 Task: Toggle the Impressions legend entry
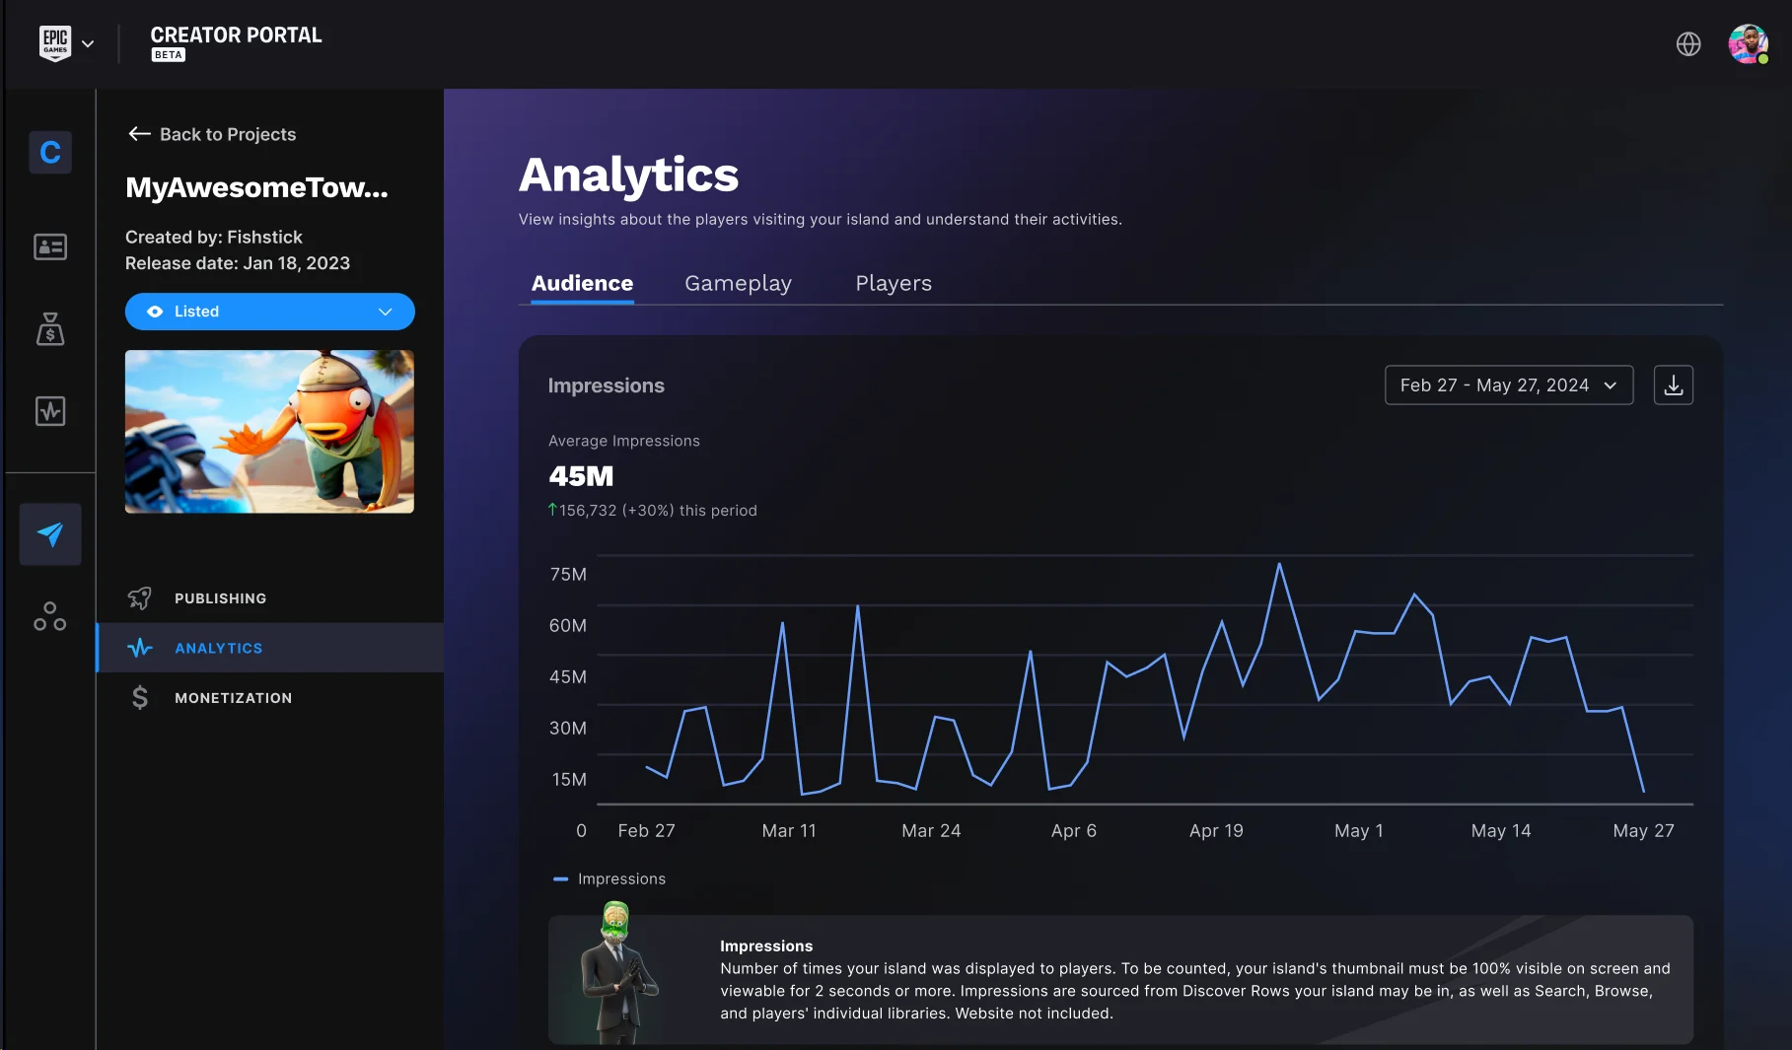pyautogui.click(x=609, y=878)
